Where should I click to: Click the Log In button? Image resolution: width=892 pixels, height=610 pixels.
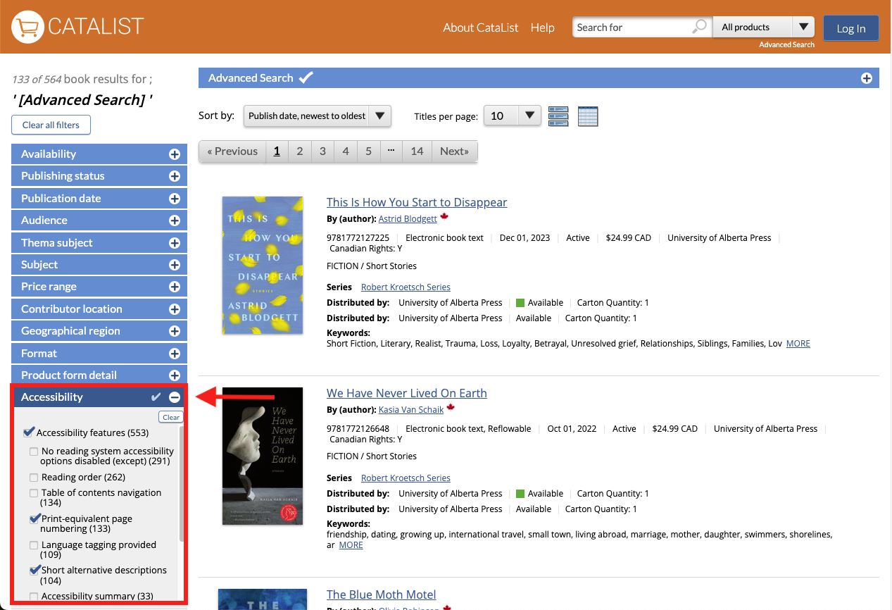[851, 28]
